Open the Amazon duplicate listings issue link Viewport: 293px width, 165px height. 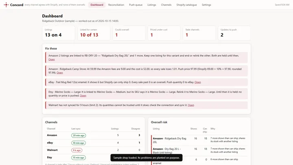coord(52,59)
